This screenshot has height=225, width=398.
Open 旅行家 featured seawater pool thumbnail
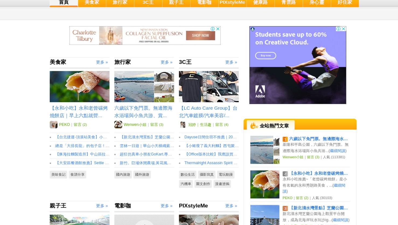(144, 87)
